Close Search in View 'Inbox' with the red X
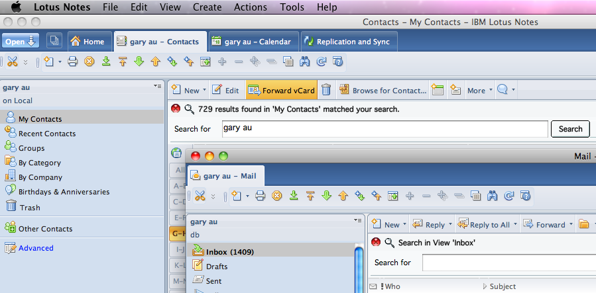The height and width of the screenshot is (293, 596). [375, 242]
